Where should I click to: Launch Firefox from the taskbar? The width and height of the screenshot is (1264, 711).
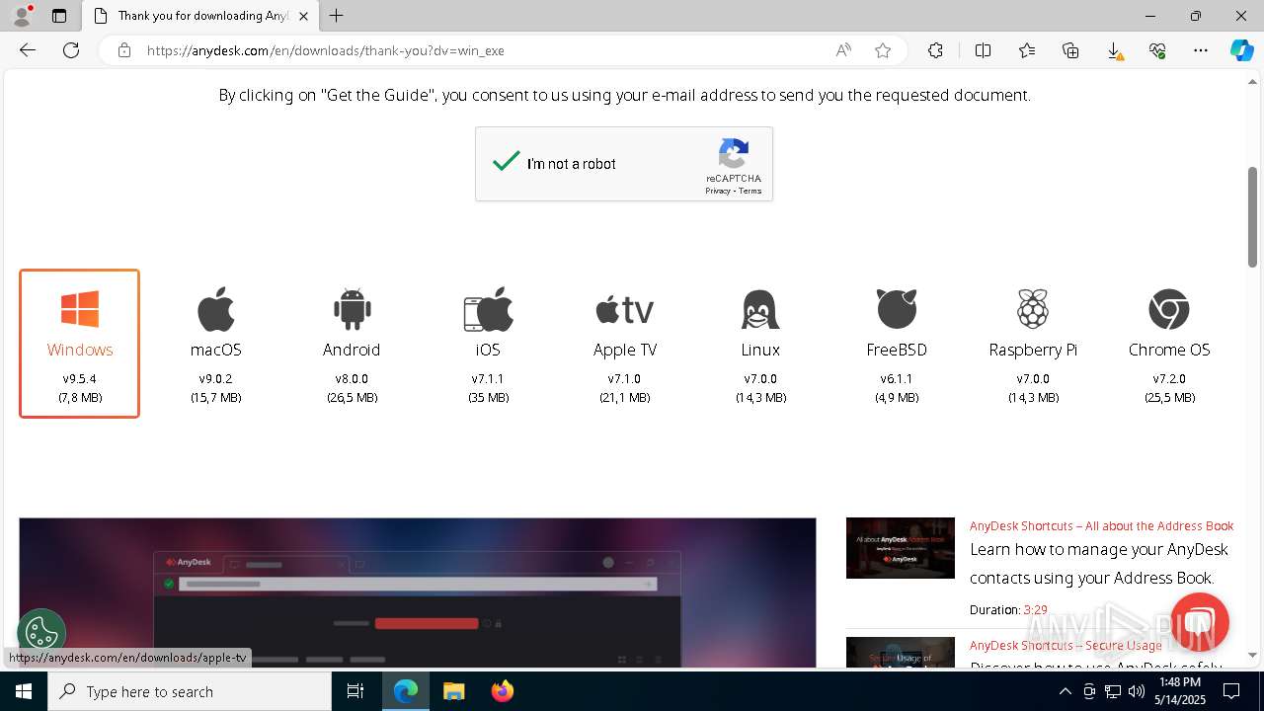point(503,691)
